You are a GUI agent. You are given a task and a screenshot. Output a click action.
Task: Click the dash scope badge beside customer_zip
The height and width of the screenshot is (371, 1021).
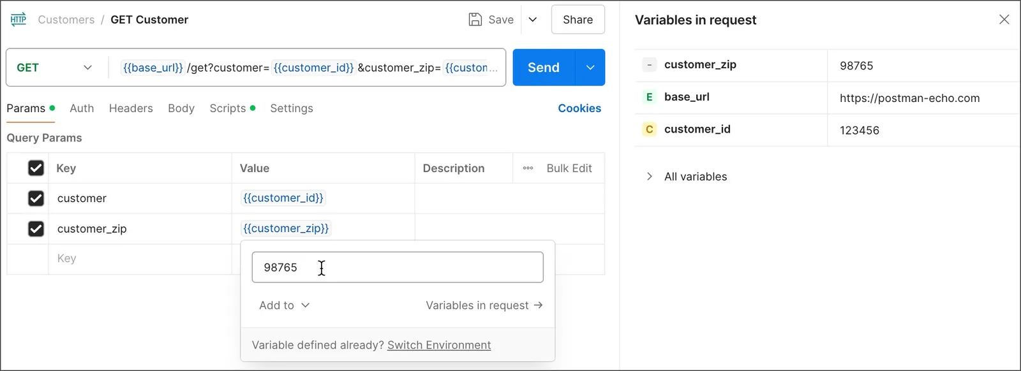click(x=649, y=65)
